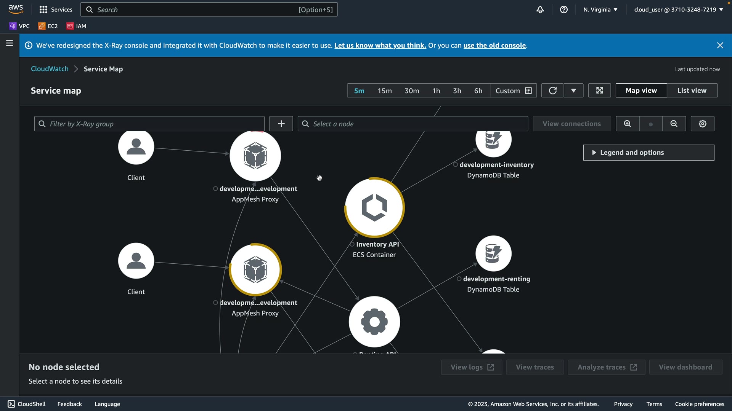The width and height of the screenshot is (732, 411).
Task: Open the N. Virginia region dropdown
Action: click(x=600, y=10)
